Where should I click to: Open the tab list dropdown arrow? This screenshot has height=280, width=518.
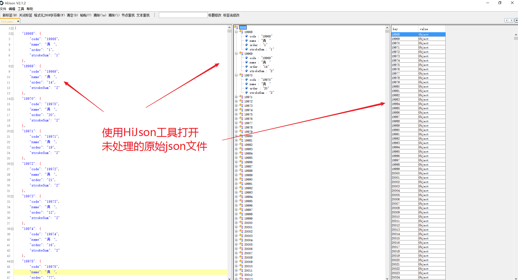[516, 20]
